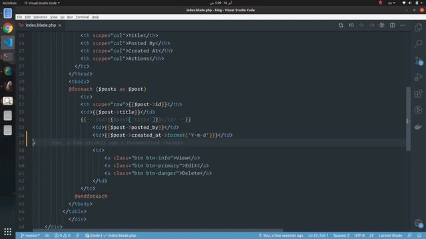
Task: Click the vertical scrollbar thumb in editor
Action: [408, 119]
